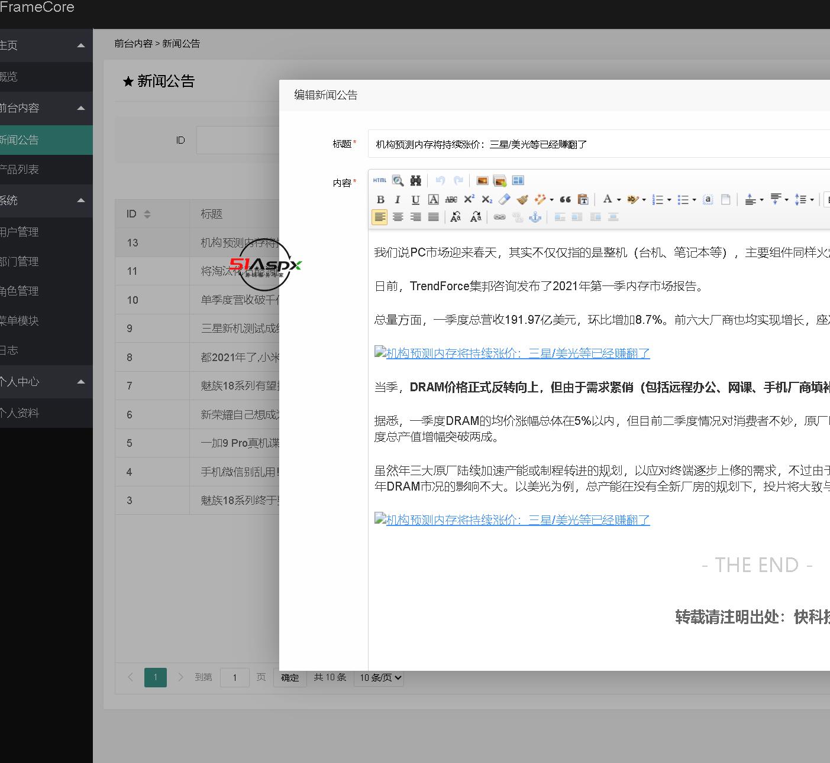
Task: Select the format painter brush
Action: [522, 199]
